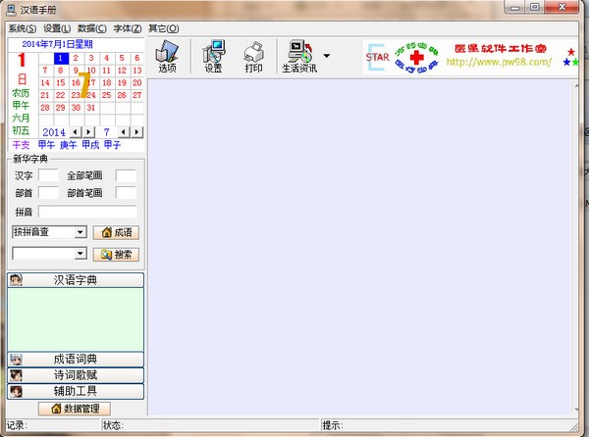Viewport: 589px width, 437px height.
Task: Increase the year 2014 with right arrow
Action: pyautogui.click(x=88, y=132)
